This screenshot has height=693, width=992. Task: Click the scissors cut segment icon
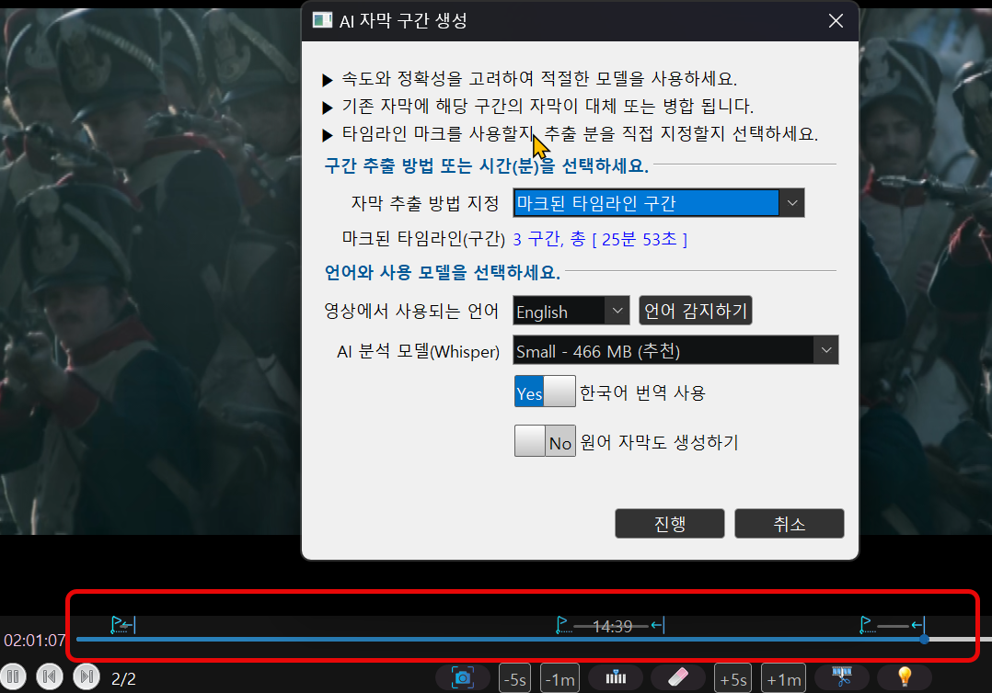click(x=841, y=678)
